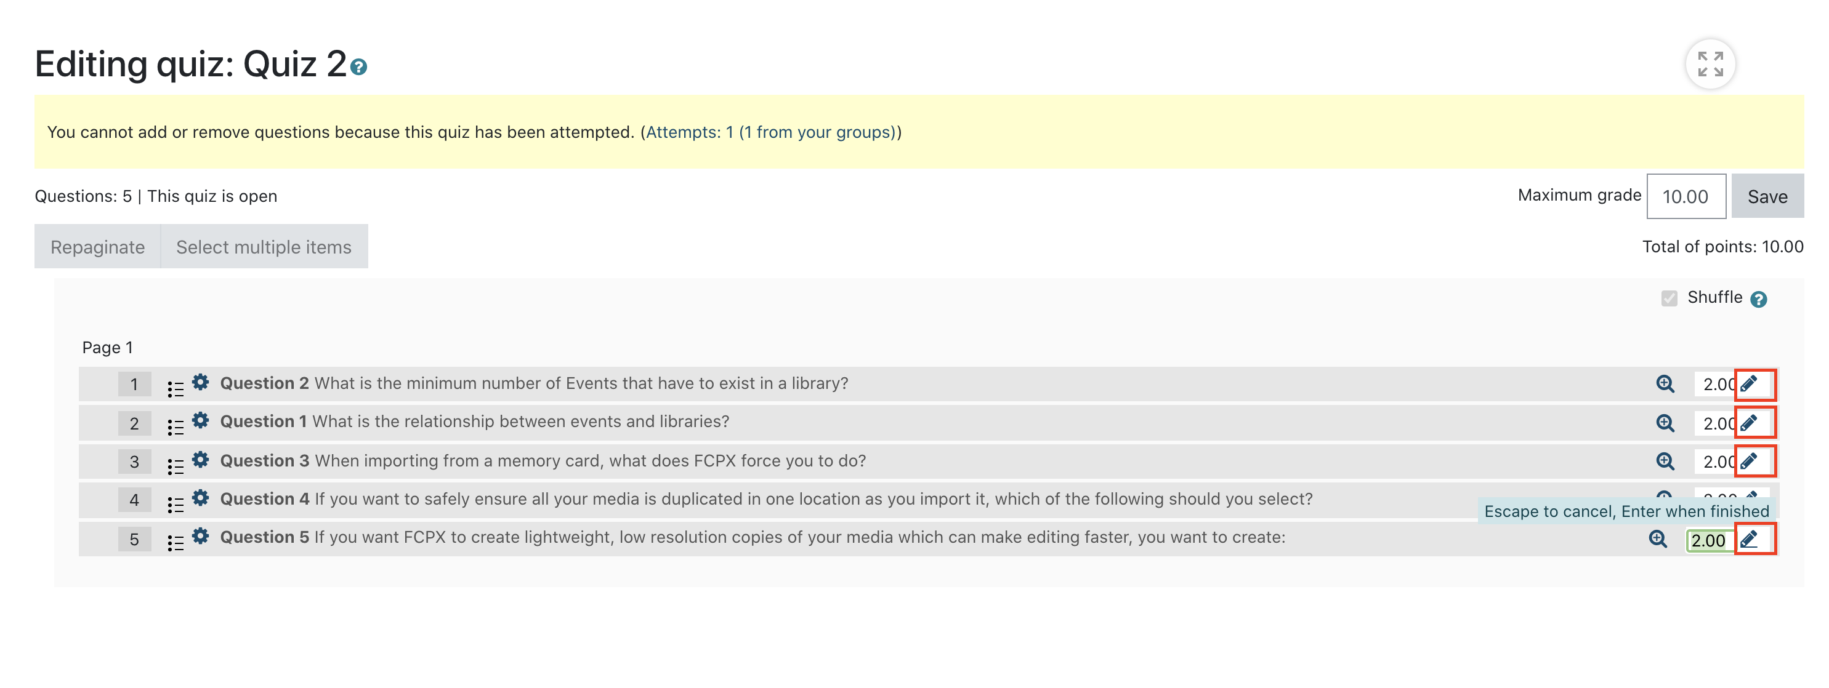Open help icon beside Quiz 2 title
Screen dimensions: 1829x688
coord(359,67)
